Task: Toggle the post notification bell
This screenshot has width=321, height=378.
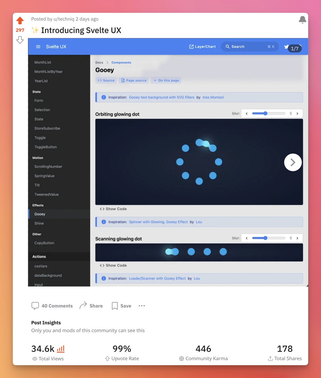Action: click(x=302, y=20)
